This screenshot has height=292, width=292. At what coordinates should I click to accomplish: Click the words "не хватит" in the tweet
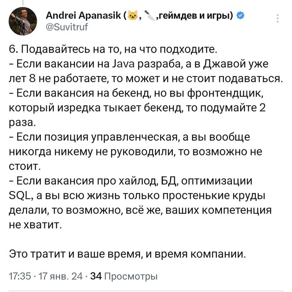pos(35,225)
